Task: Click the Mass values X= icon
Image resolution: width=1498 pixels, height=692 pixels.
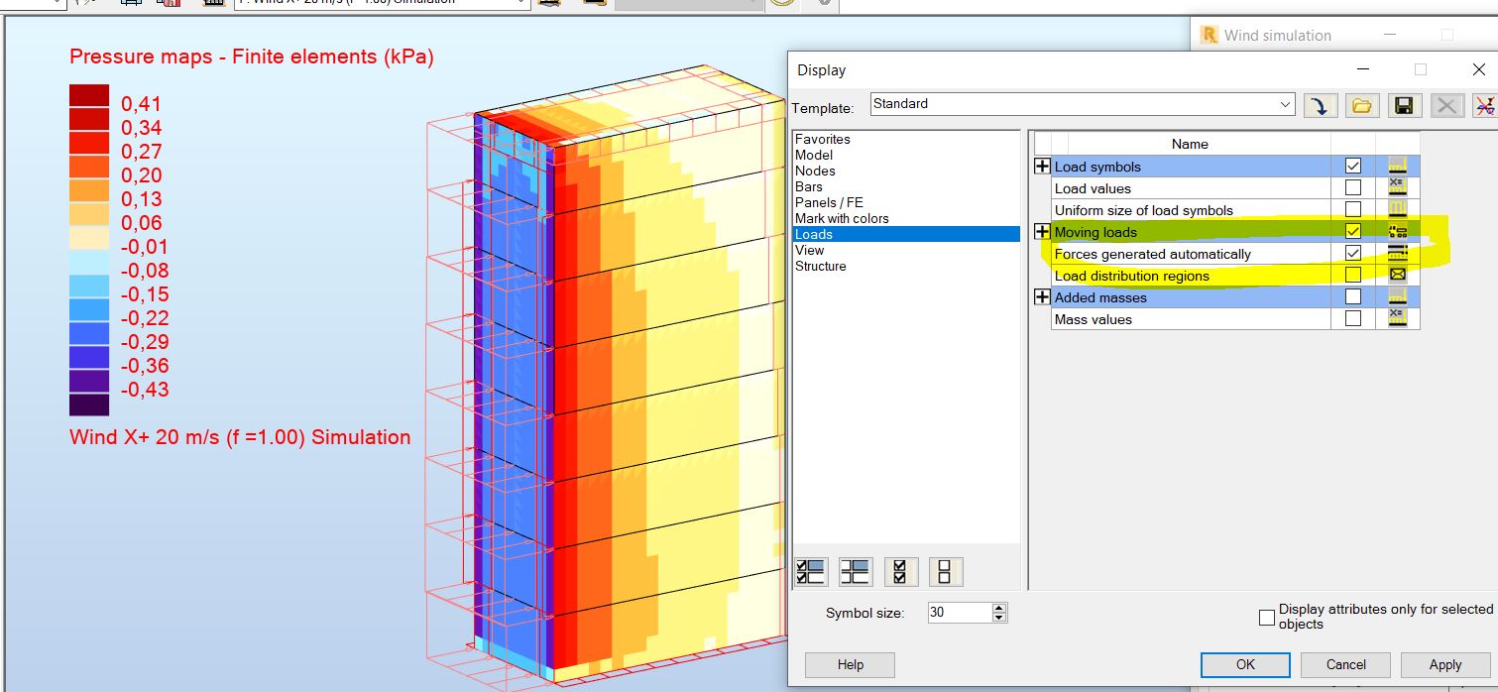Action: pos(1398,318)
